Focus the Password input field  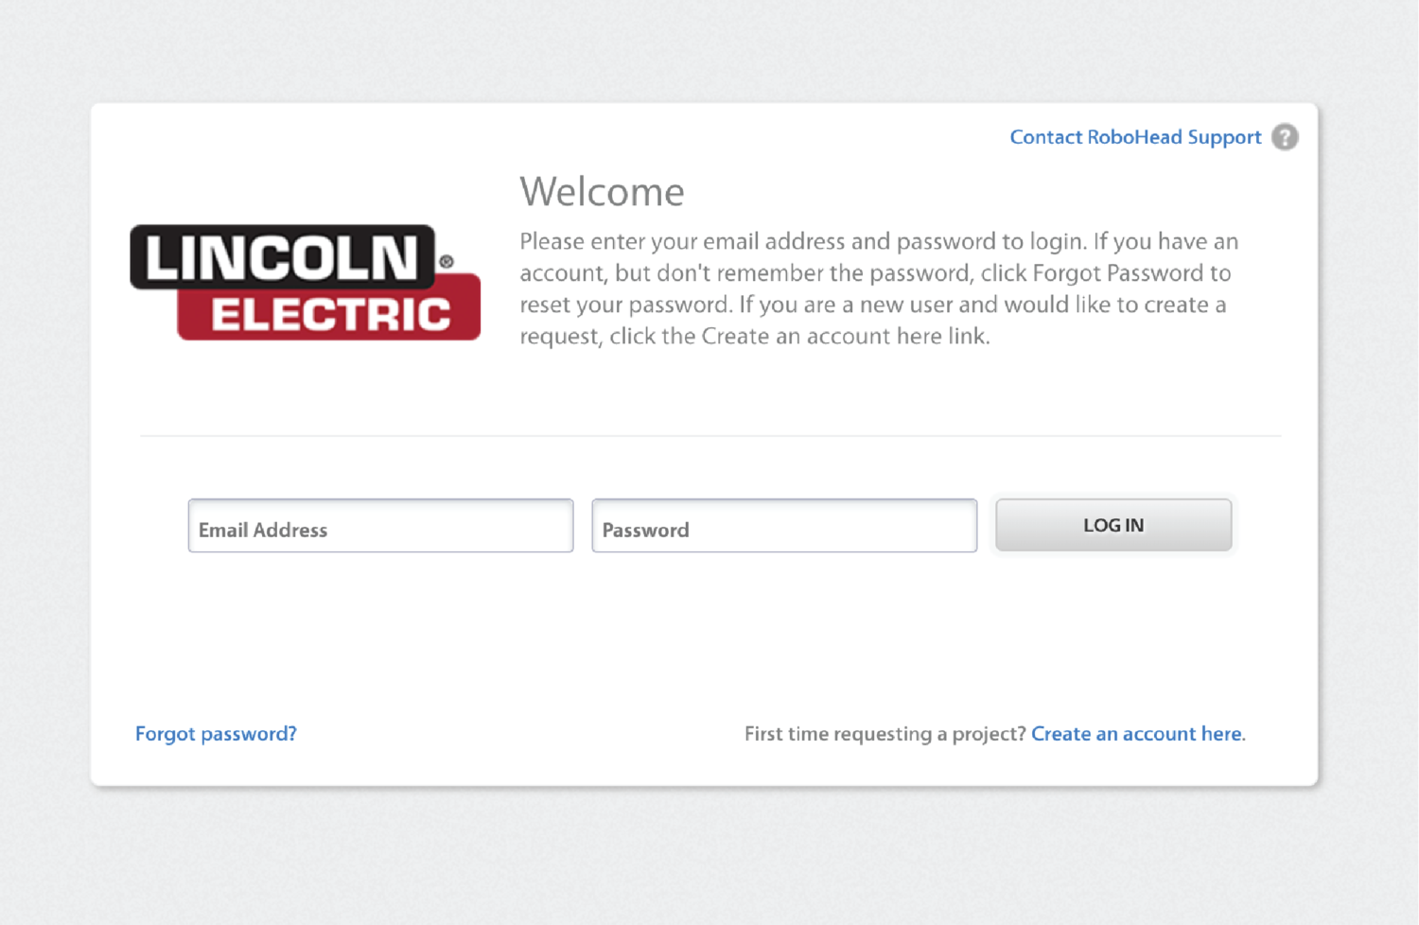[784, 526]
